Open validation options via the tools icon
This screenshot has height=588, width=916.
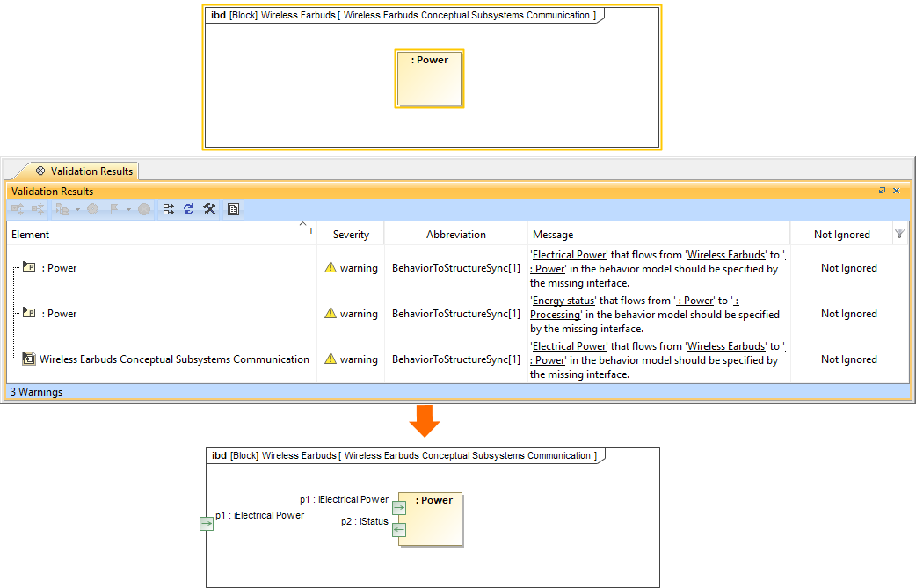click(209, 209)
